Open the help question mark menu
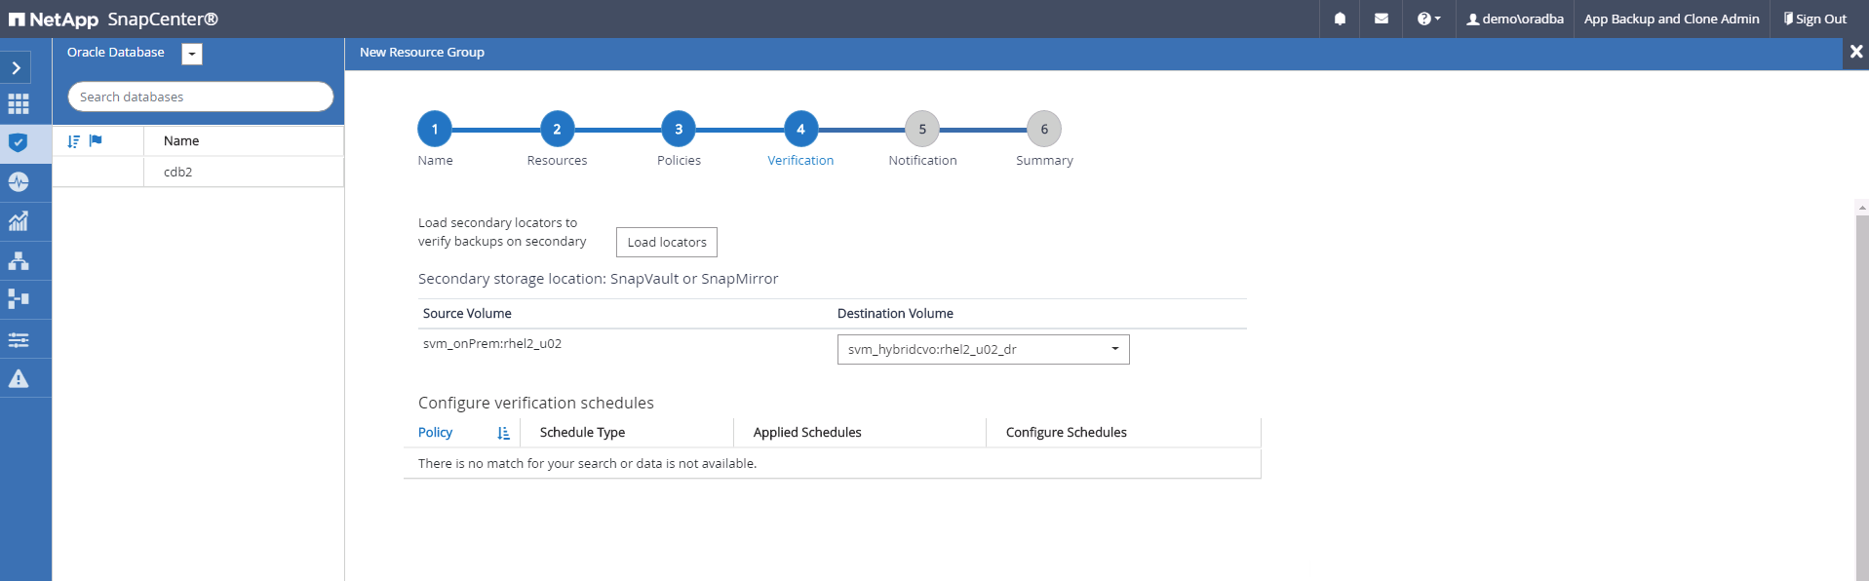The width and height of the screenshot is (1869, 581). coord(1428,19)
